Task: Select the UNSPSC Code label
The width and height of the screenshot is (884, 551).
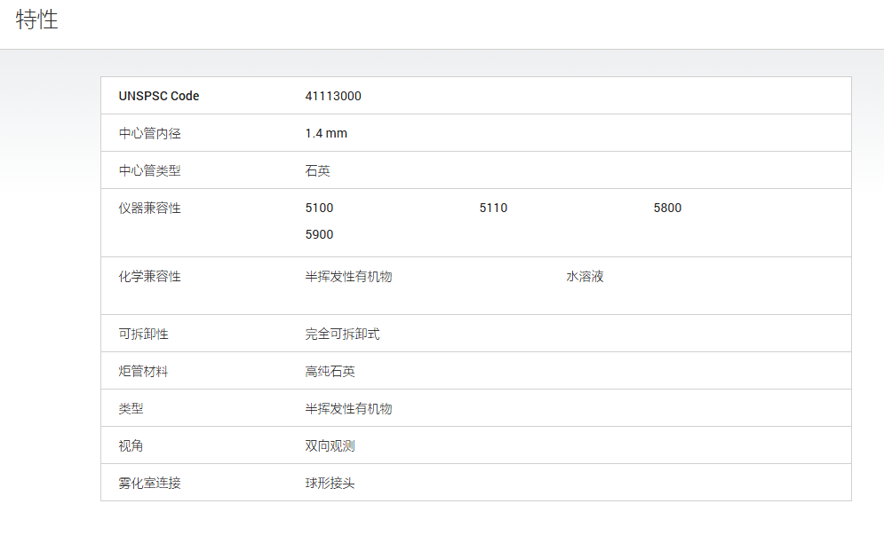Action: click(159, 96)
